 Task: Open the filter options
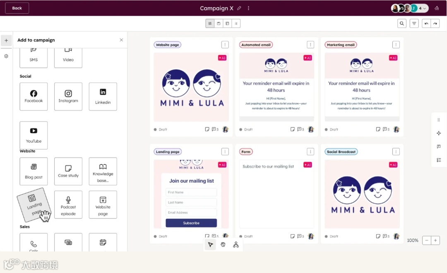click(414, 23)
